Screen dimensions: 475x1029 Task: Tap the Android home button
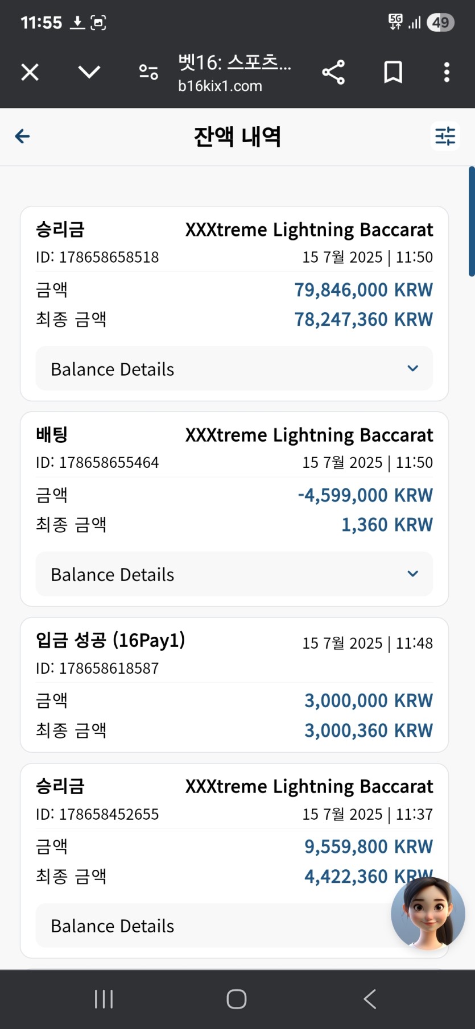tap(237, 999)
